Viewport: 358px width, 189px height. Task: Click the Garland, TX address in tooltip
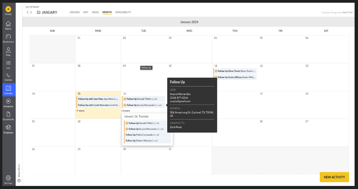[192, 114]
